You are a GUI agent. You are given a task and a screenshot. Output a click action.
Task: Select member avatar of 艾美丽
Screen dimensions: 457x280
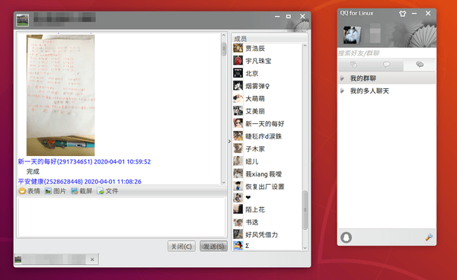pyautogui.click(x=238, y=111)
